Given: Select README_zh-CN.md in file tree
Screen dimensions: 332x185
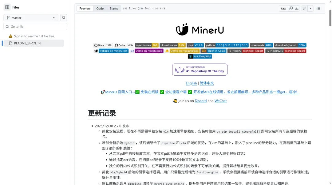Looking at the screenshot, I should [34, 43].
